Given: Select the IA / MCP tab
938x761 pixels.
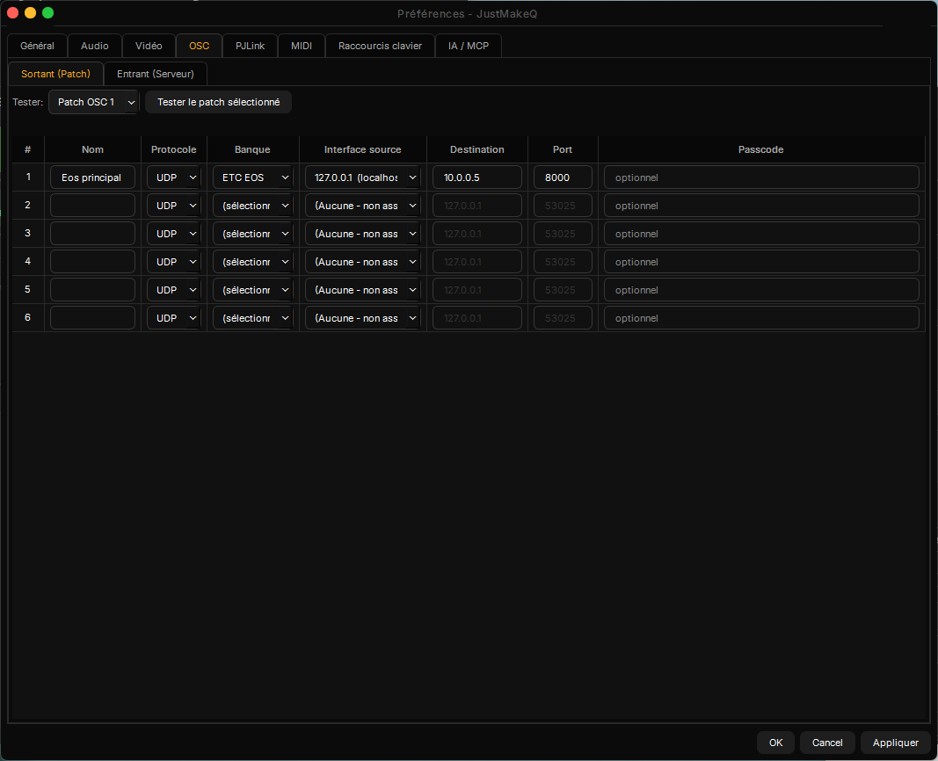Looking at the screenshot, I should [x=469, y=46].
